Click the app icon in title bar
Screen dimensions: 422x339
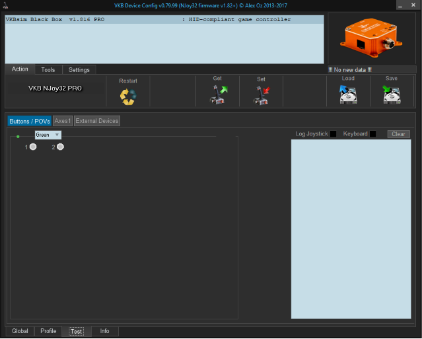5,5
